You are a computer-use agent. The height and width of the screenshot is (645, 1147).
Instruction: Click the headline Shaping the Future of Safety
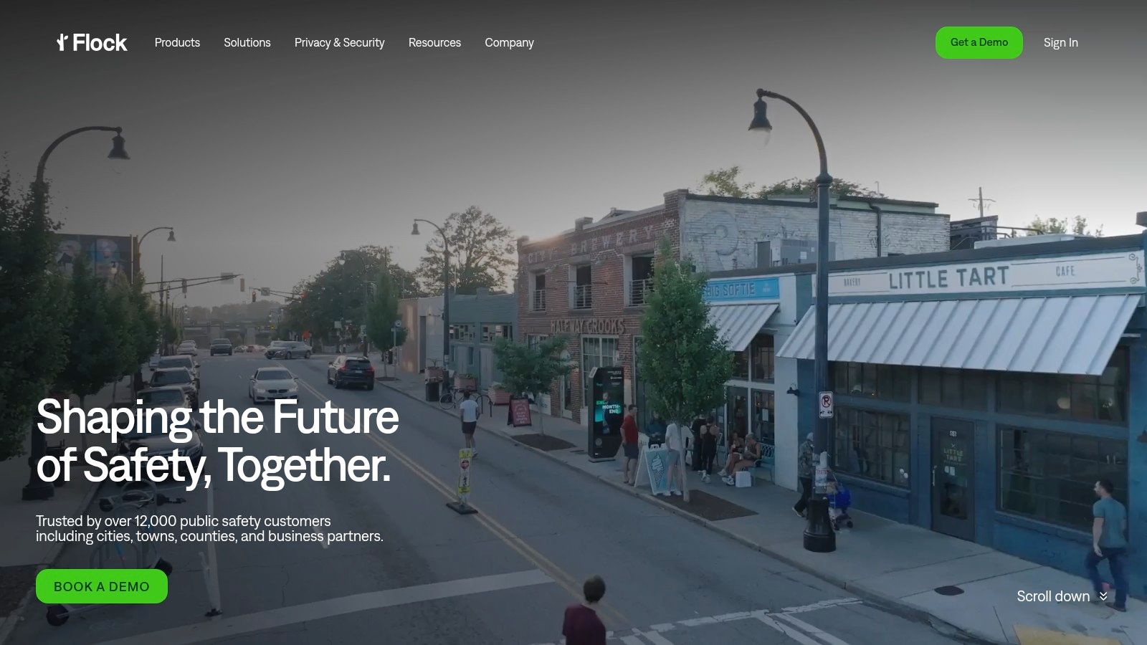(217, 441)
